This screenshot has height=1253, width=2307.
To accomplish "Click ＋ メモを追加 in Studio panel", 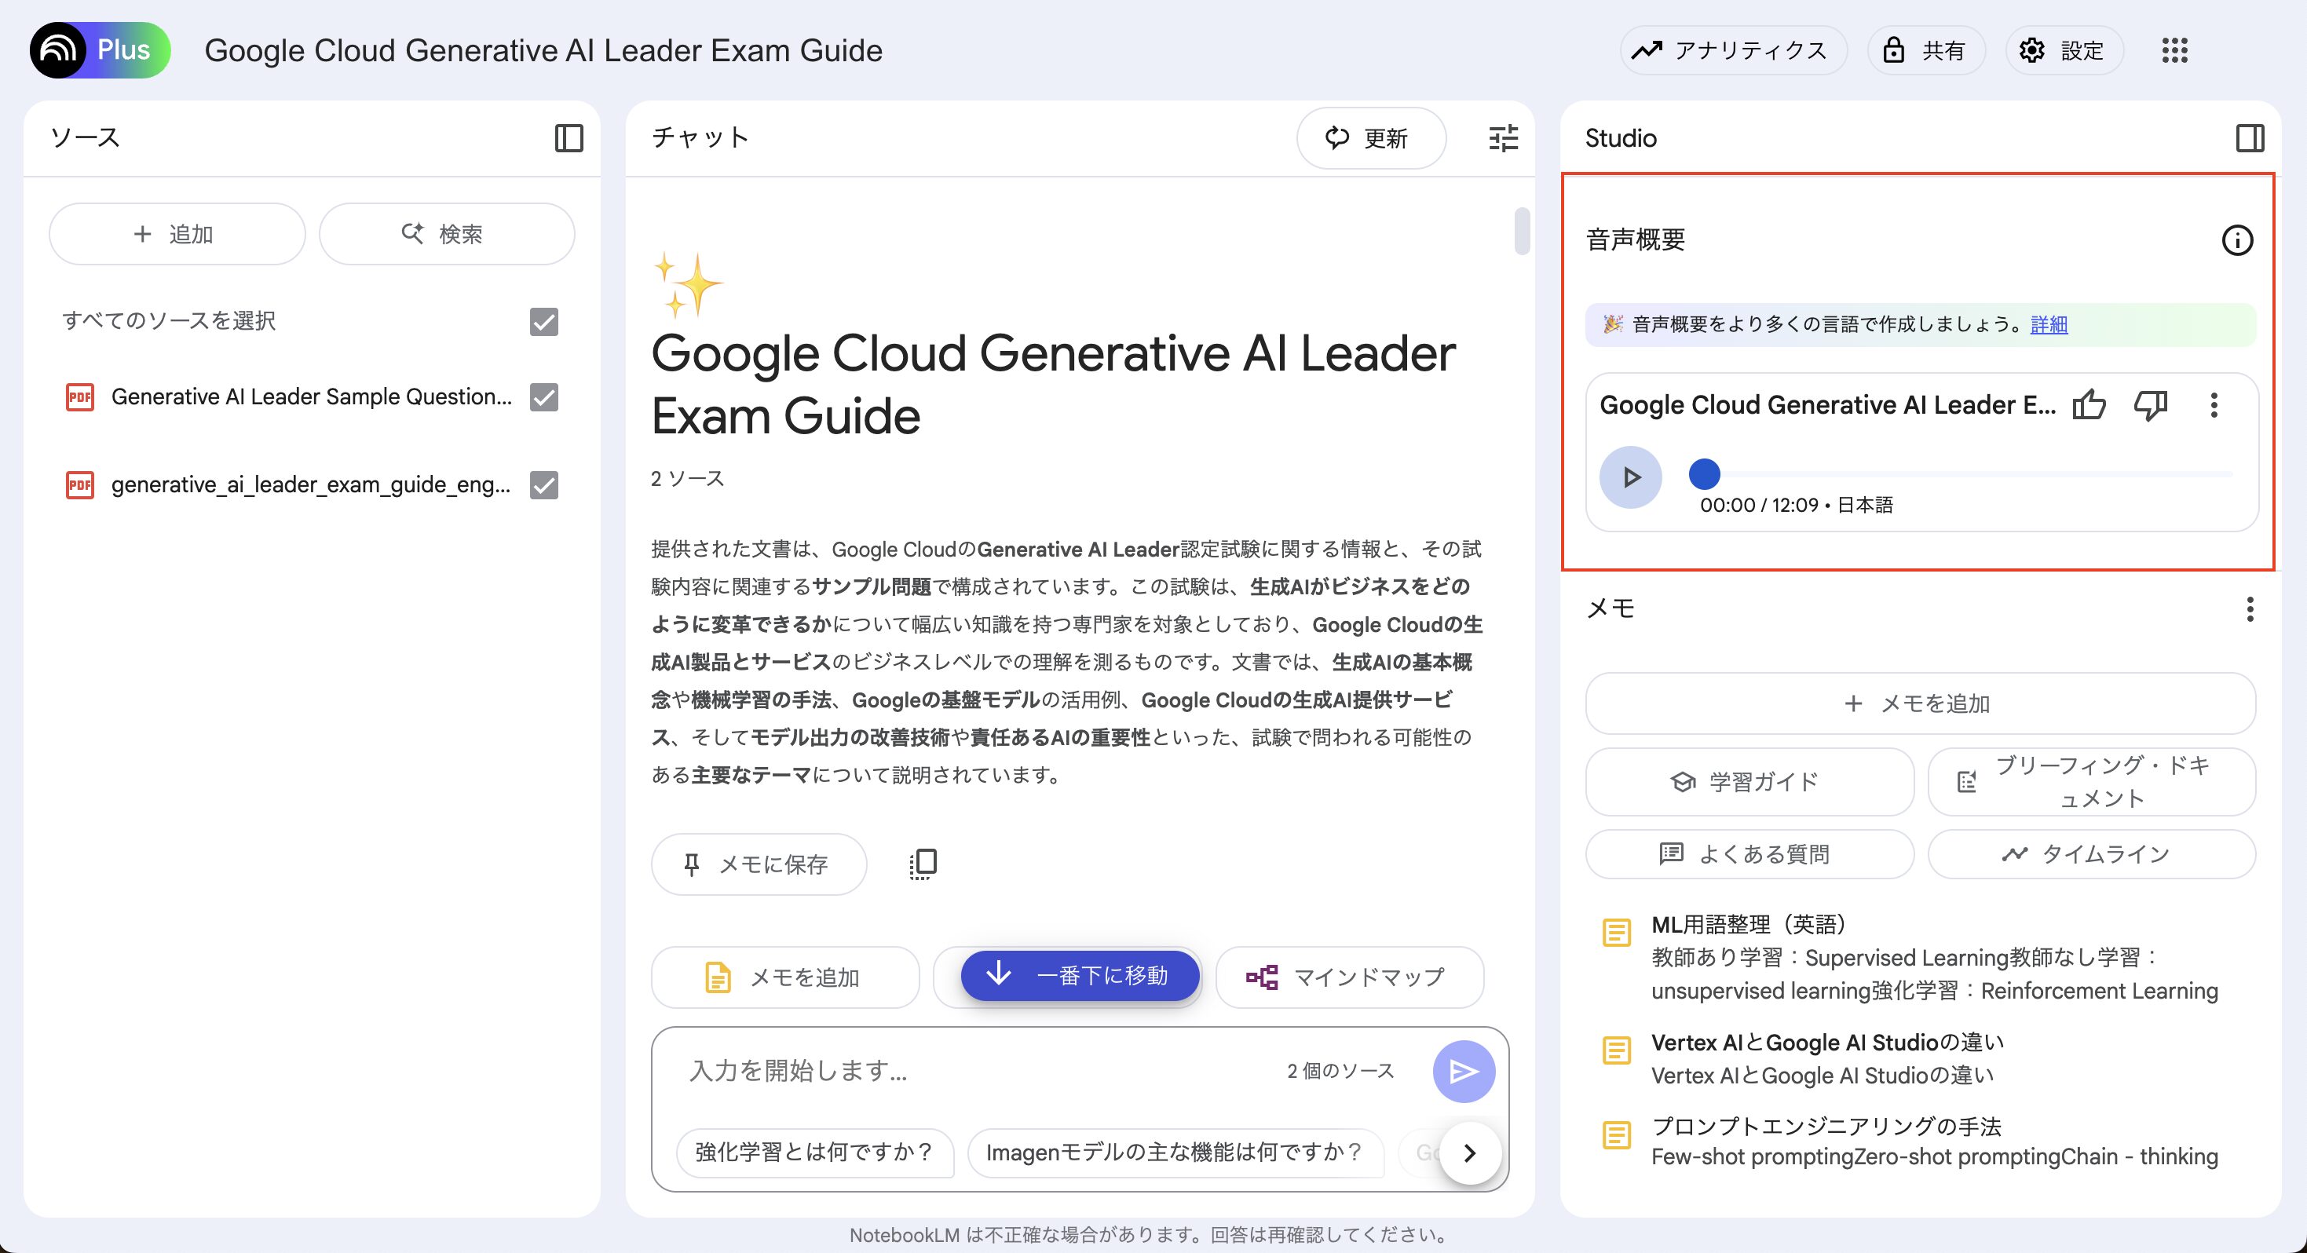I will [1920, 704].
